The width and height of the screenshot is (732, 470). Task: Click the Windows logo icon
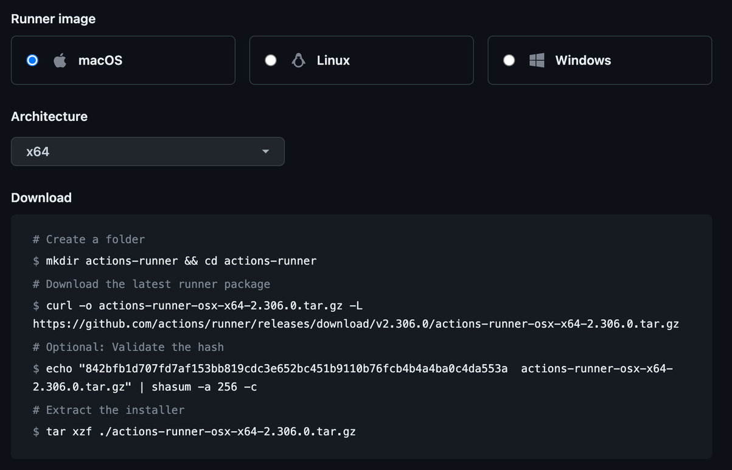tap(537, 60)
